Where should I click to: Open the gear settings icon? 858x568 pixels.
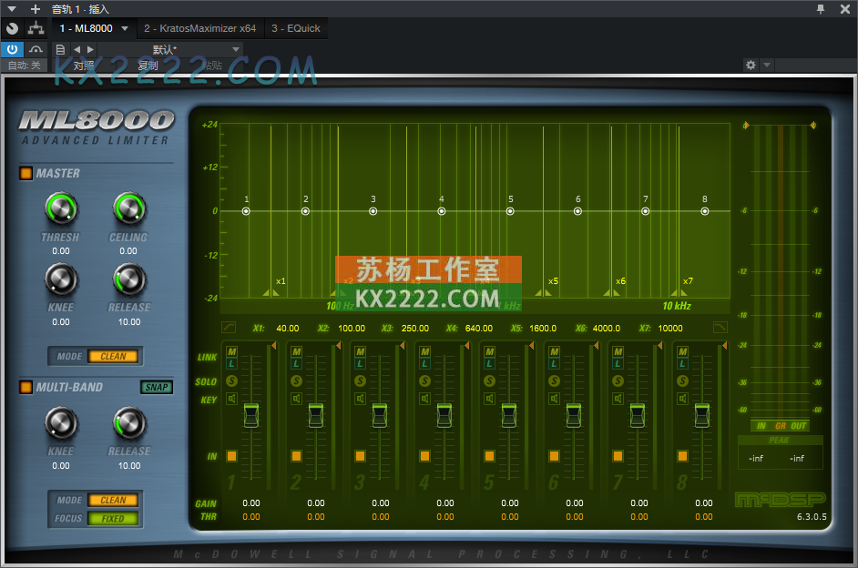[751, 65]
